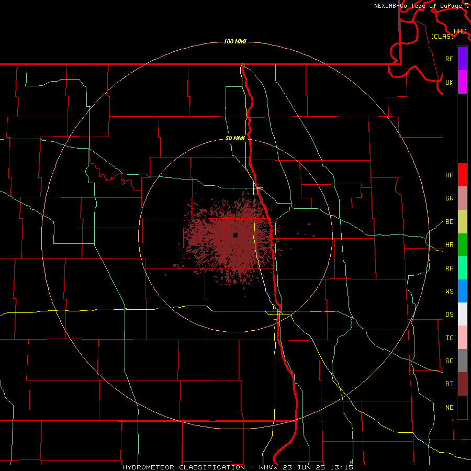Click the BD yellow legend swatch

coord(462,222)
